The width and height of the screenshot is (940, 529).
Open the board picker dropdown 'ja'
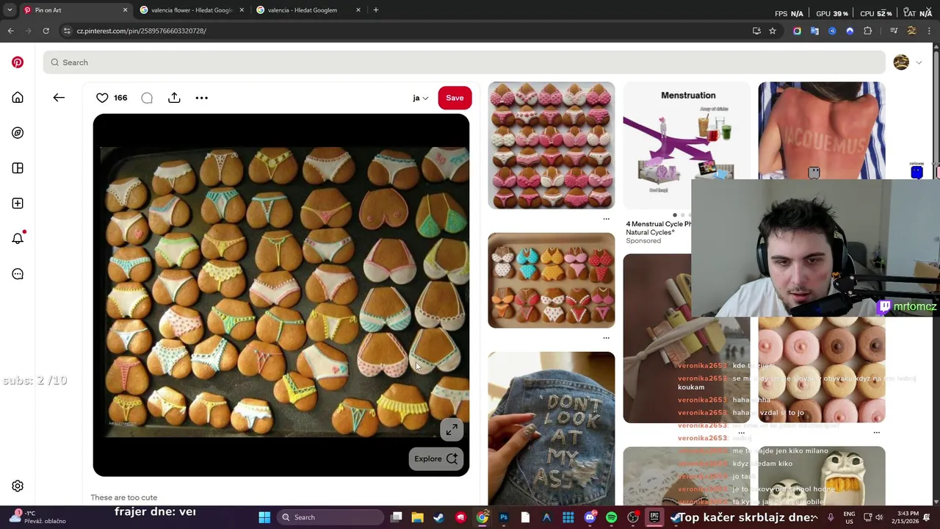(x=420, y=98)
